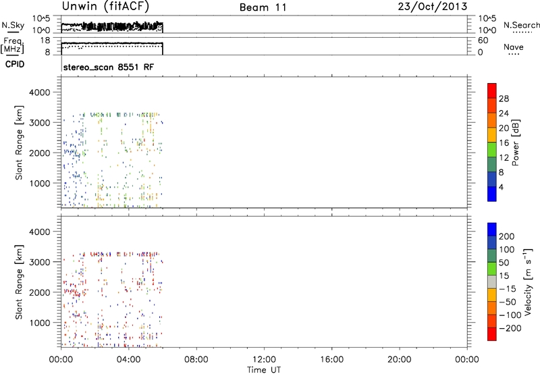Pick the gray ±15 segment of velocity colorbar
Screen dimensions: 540x374
pyautogui.click(x=492, y=282)
